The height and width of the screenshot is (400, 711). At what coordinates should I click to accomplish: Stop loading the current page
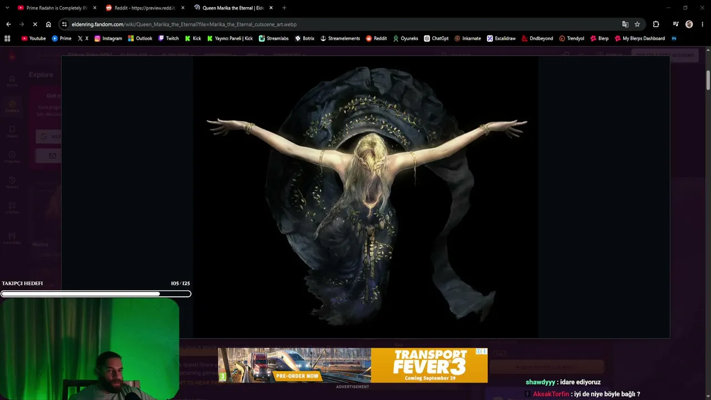pyautogui.click(x=34, y=24)
